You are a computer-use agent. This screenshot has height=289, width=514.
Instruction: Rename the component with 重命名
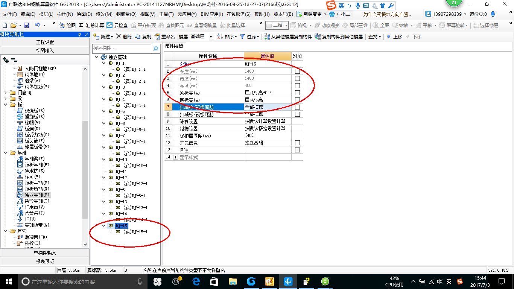(164, 37)
